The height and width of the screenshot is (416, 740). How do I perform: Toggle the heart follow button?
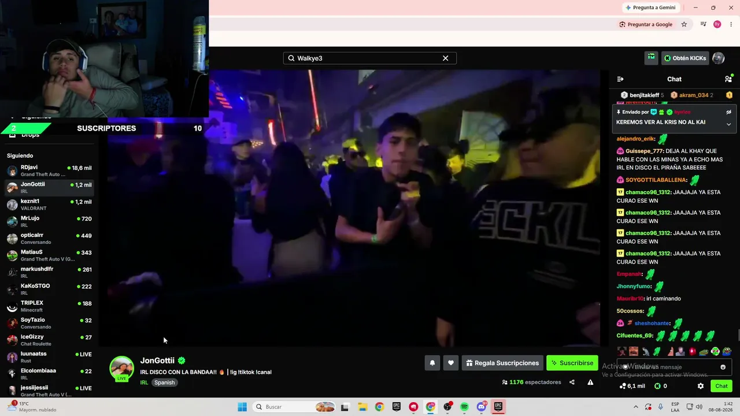[x=451, y=363]
